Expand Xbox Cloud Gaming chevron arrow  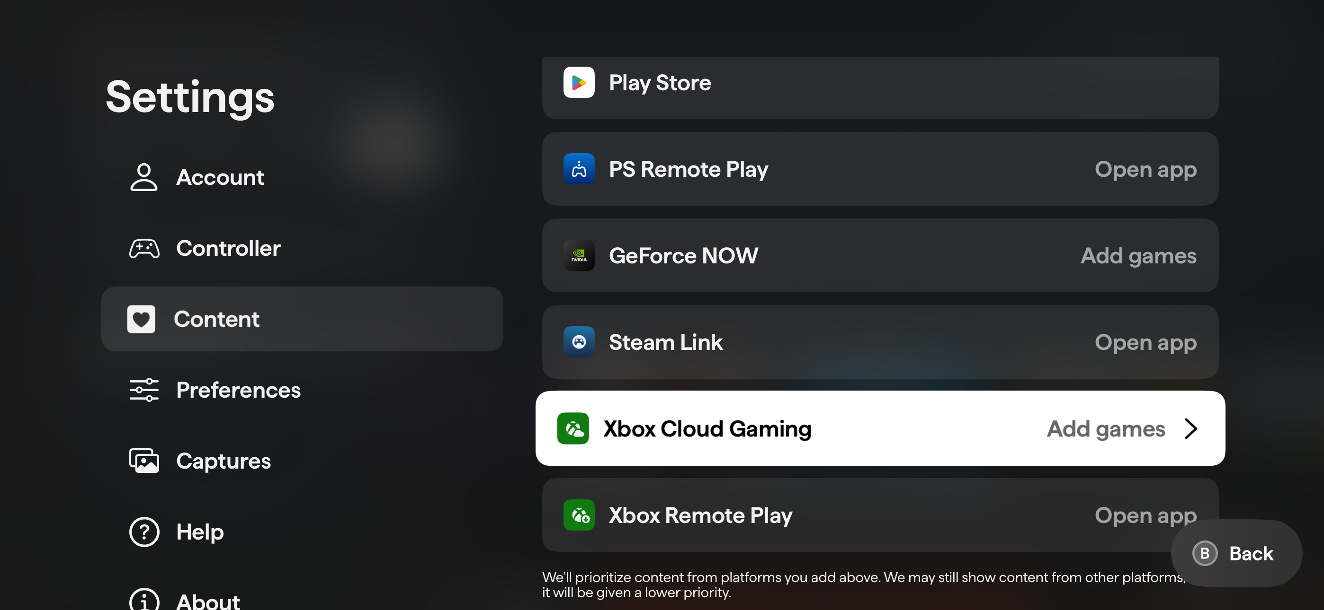click(1191, 428)
